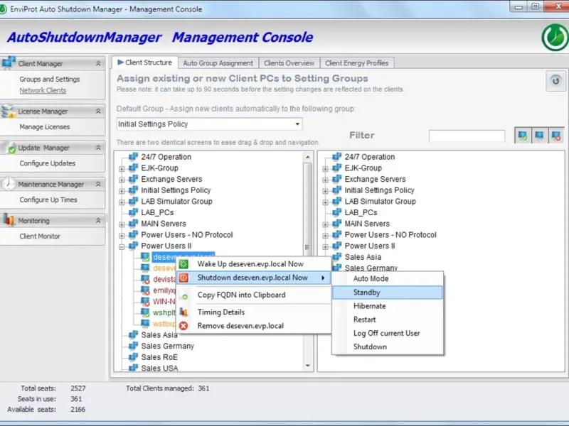This screenshot has width=569, height=426.
Task: Click the wshplt client icon in left tree
Action: click(x=145, y=312)
